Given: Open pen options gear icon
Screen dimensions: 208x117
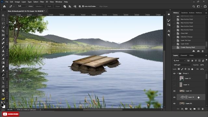Looking at the screenshot, I should [80, 6].
